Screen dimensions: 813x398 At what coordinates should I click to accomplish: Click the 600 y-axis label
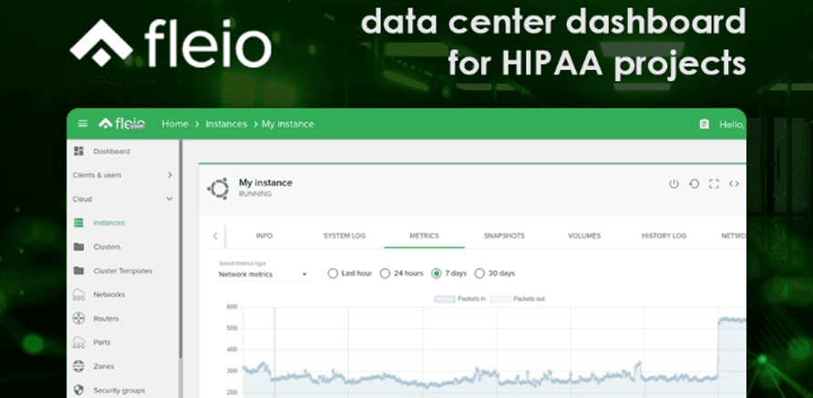point(232,307)
